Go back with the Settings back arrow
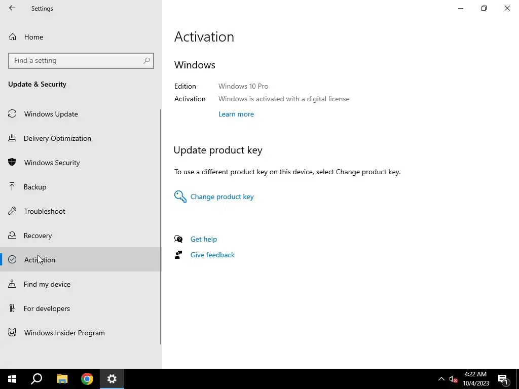 pos(12,8)
